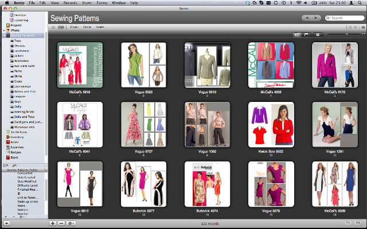The width and height of the screenshot is (367, 229).
Task: Switch to split view mode
Action: (x=306, y=34)
